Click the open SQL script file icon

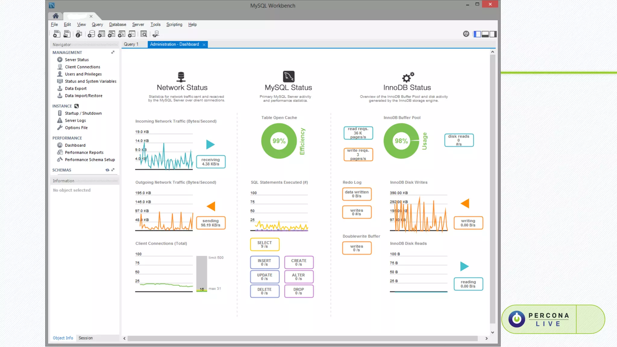67,34
